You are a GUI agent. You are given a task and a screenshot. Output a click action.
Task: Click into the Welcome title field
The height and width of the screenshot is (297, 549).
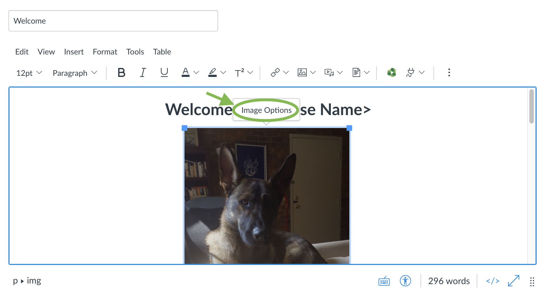pos(113,21)
